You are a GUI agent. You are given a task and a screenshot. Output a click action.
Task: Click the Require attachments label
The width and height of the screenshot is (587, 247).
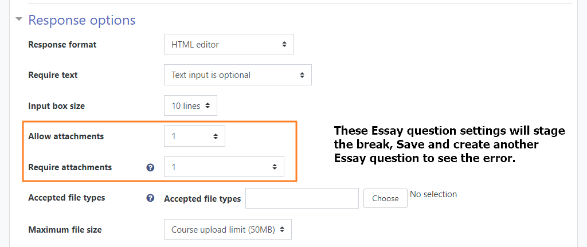pos(70,167)
